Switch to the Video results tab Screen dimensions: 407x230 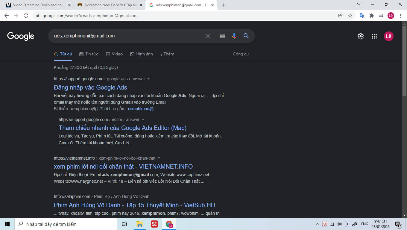tap(114, 54)
